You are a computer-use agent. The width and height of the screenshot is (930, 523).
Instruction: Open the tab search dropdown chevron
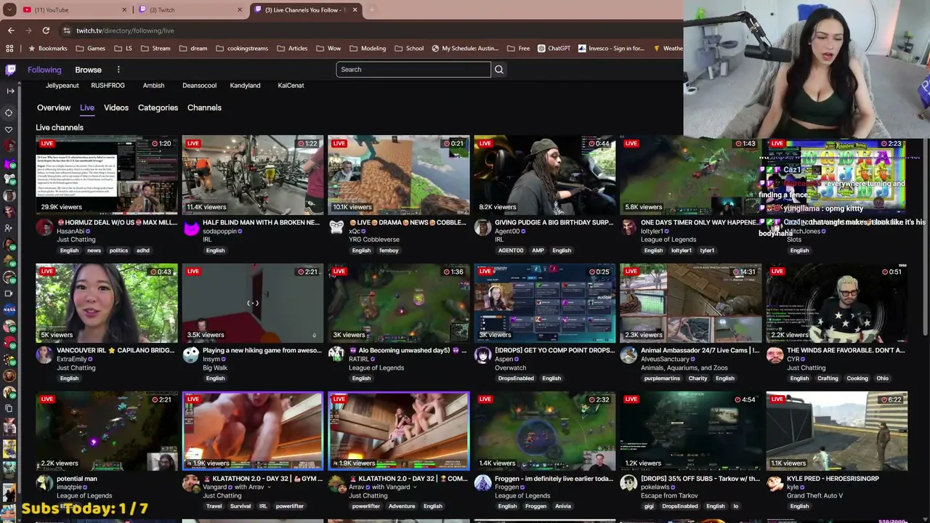click(x=9, y=10)
